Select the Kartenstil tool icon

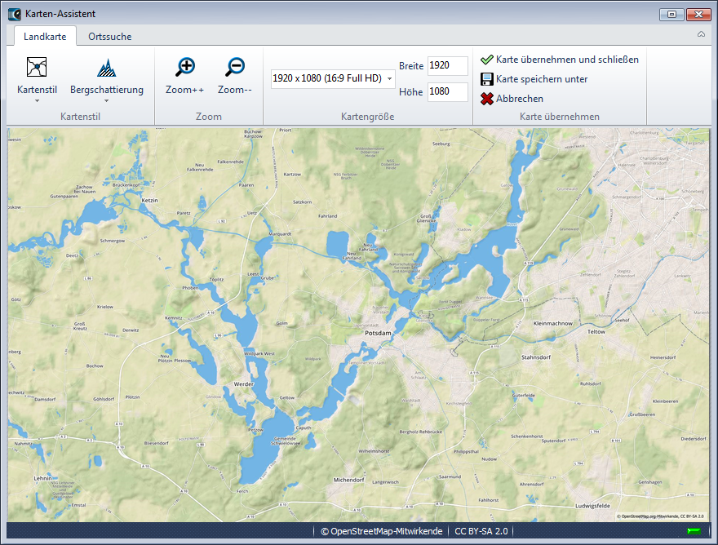[x=36, y=67]
